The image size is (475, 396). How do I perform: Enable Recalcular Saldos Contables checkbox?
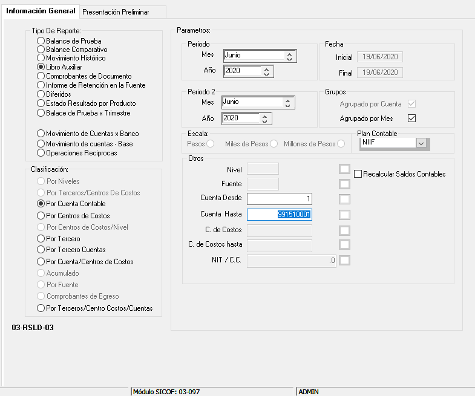[359, 174]
